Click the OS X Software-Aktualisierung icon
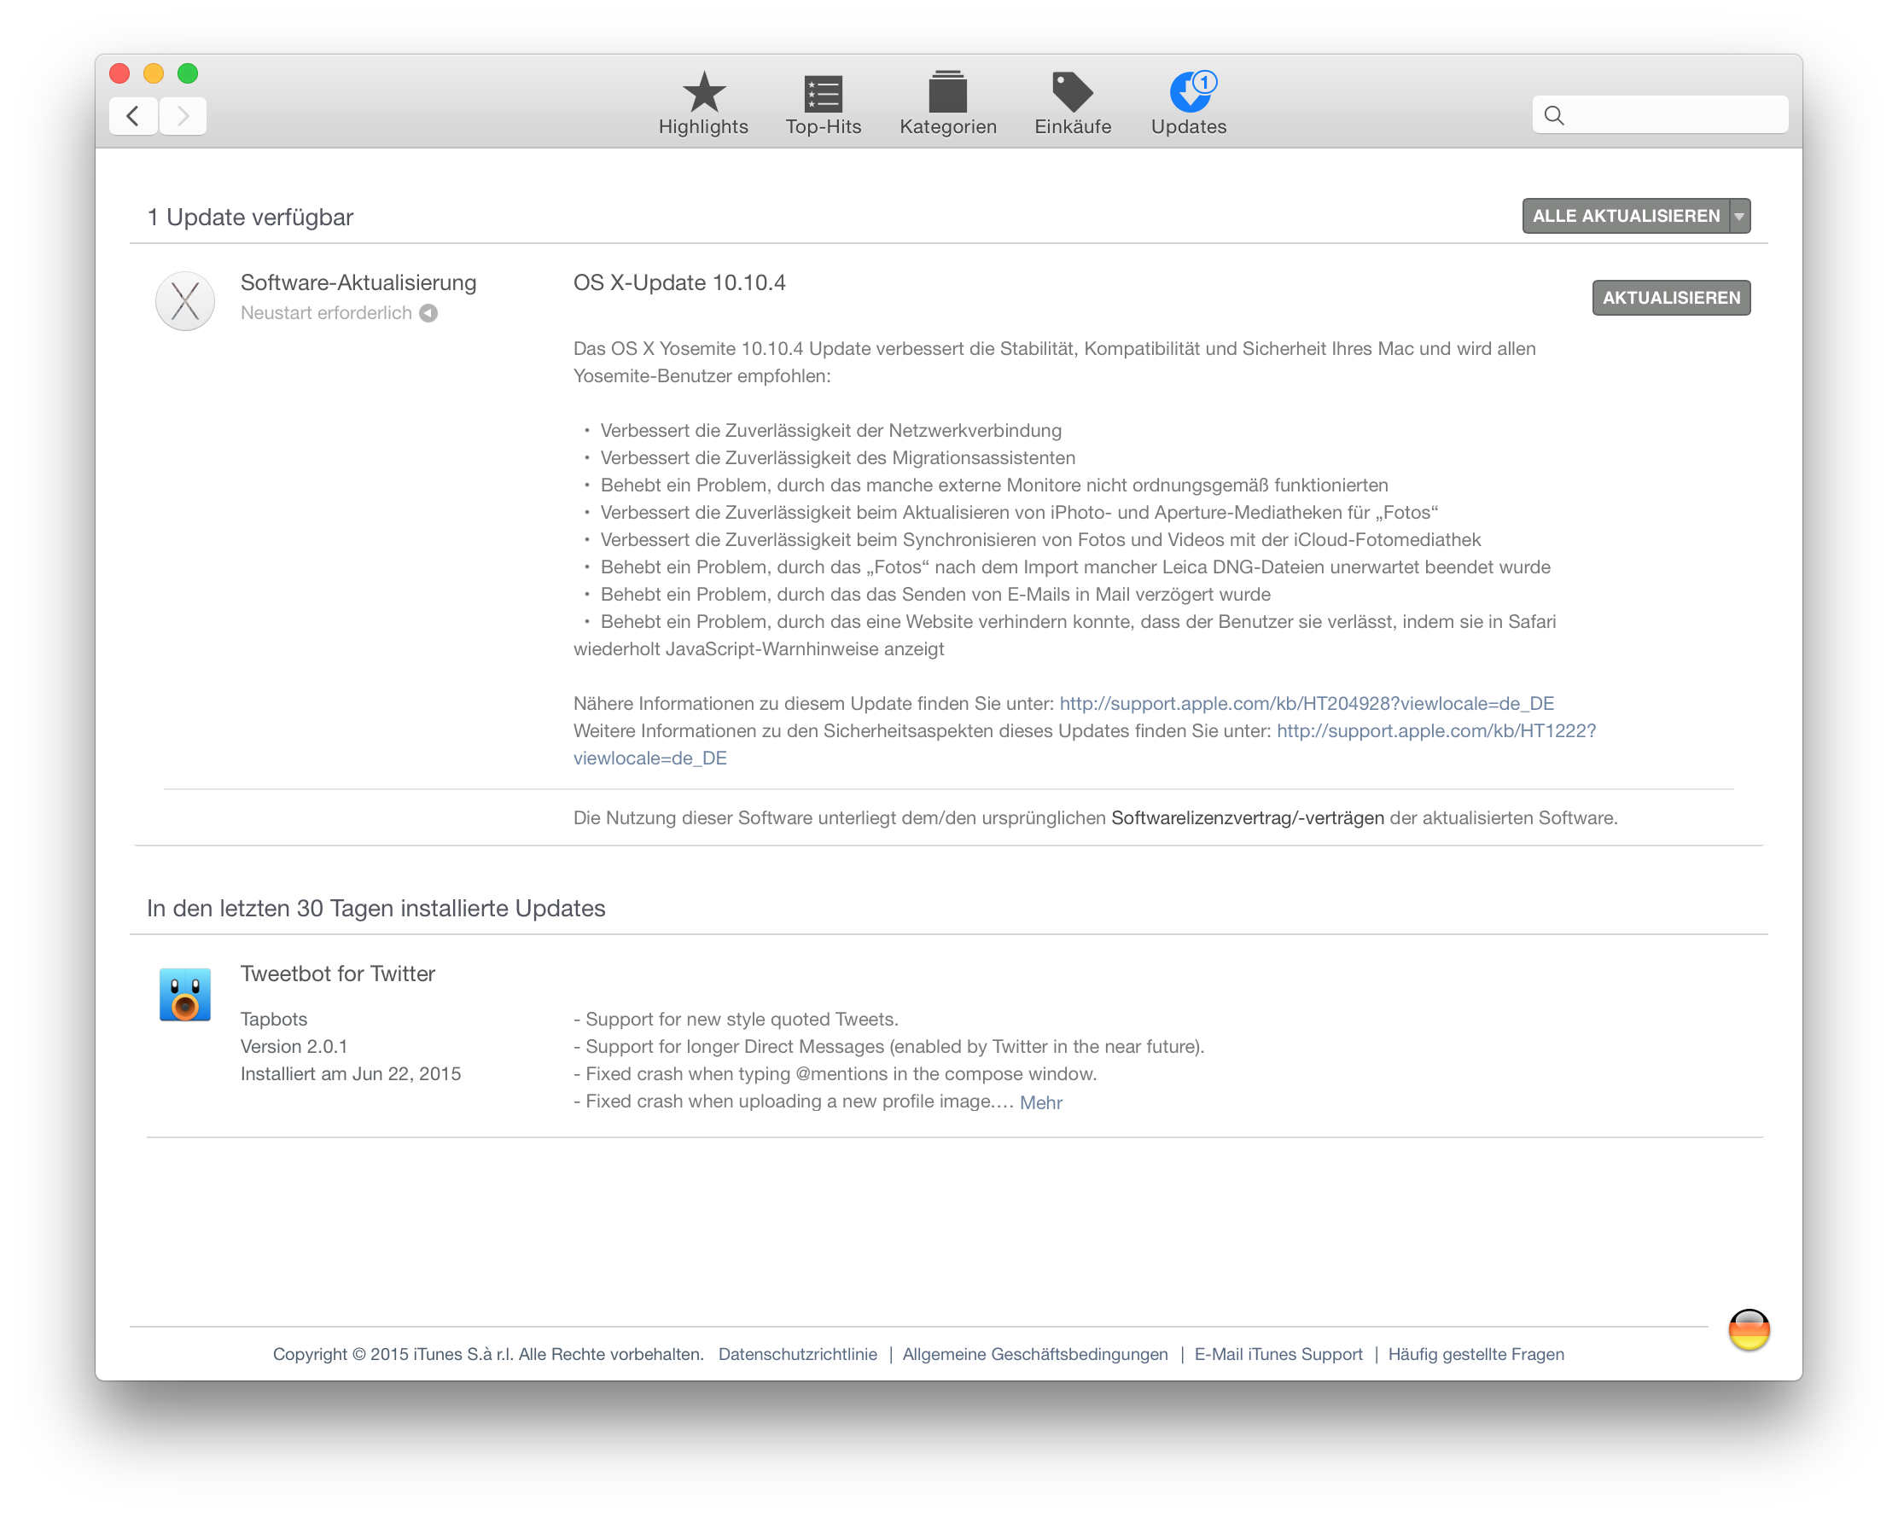 185,301
